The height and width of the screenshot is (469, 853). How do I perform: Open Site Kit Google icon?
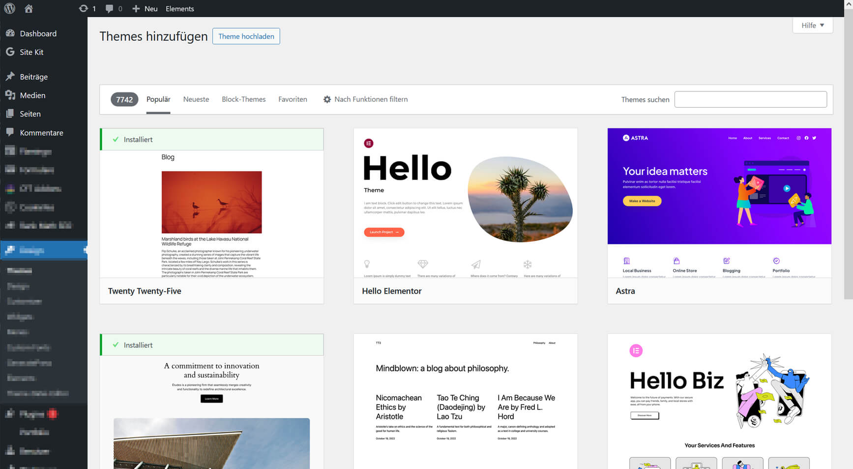(x=10, y=52)
